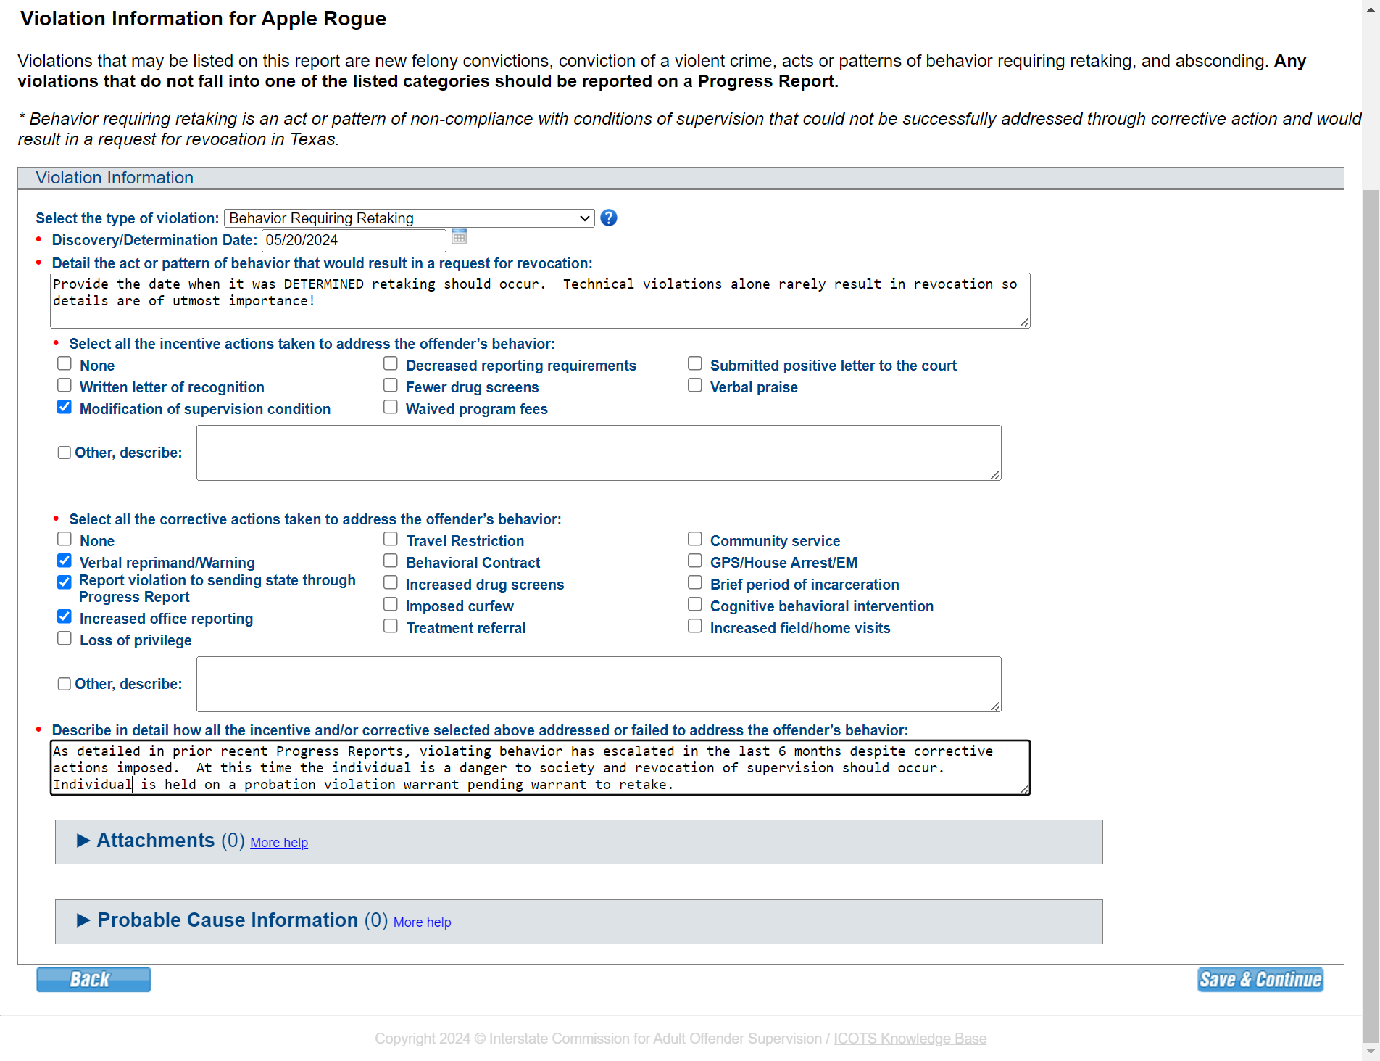Uncheck Modification of supervision condition

coord(65,407)
